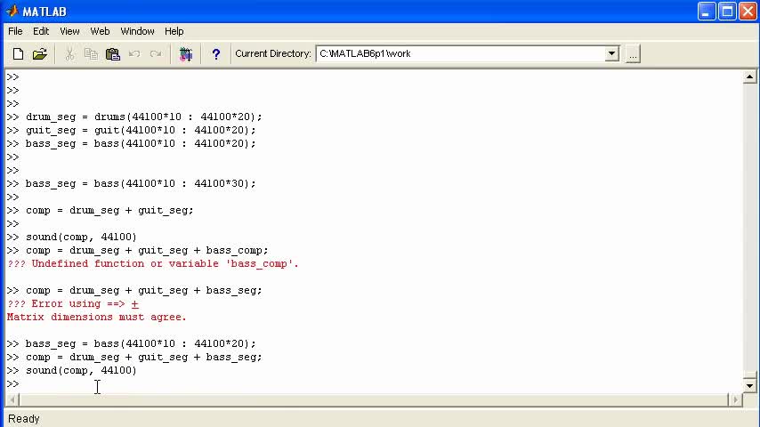Click the MATLAB logo in title bar
The image size is (760, 427).
(12, 12)
